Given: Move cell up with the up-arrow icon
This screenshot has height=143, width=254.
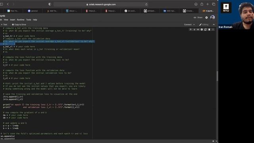Looking at the screenshot, I should click(x=190, y=29).
